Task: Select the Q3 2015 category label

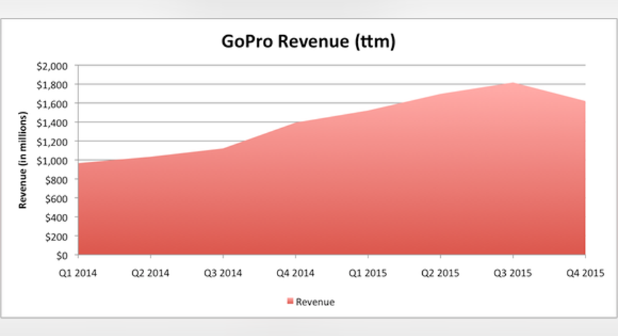Action: click(x=512, y=273)
